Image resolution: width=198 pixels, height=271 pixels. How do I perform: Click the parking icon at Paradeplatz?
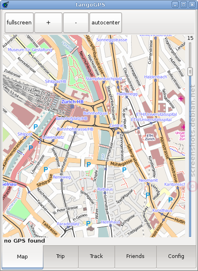pos(88,224)
